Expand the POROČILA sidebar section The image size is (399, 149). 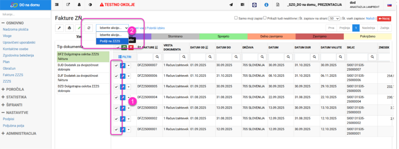coord(13,89)
